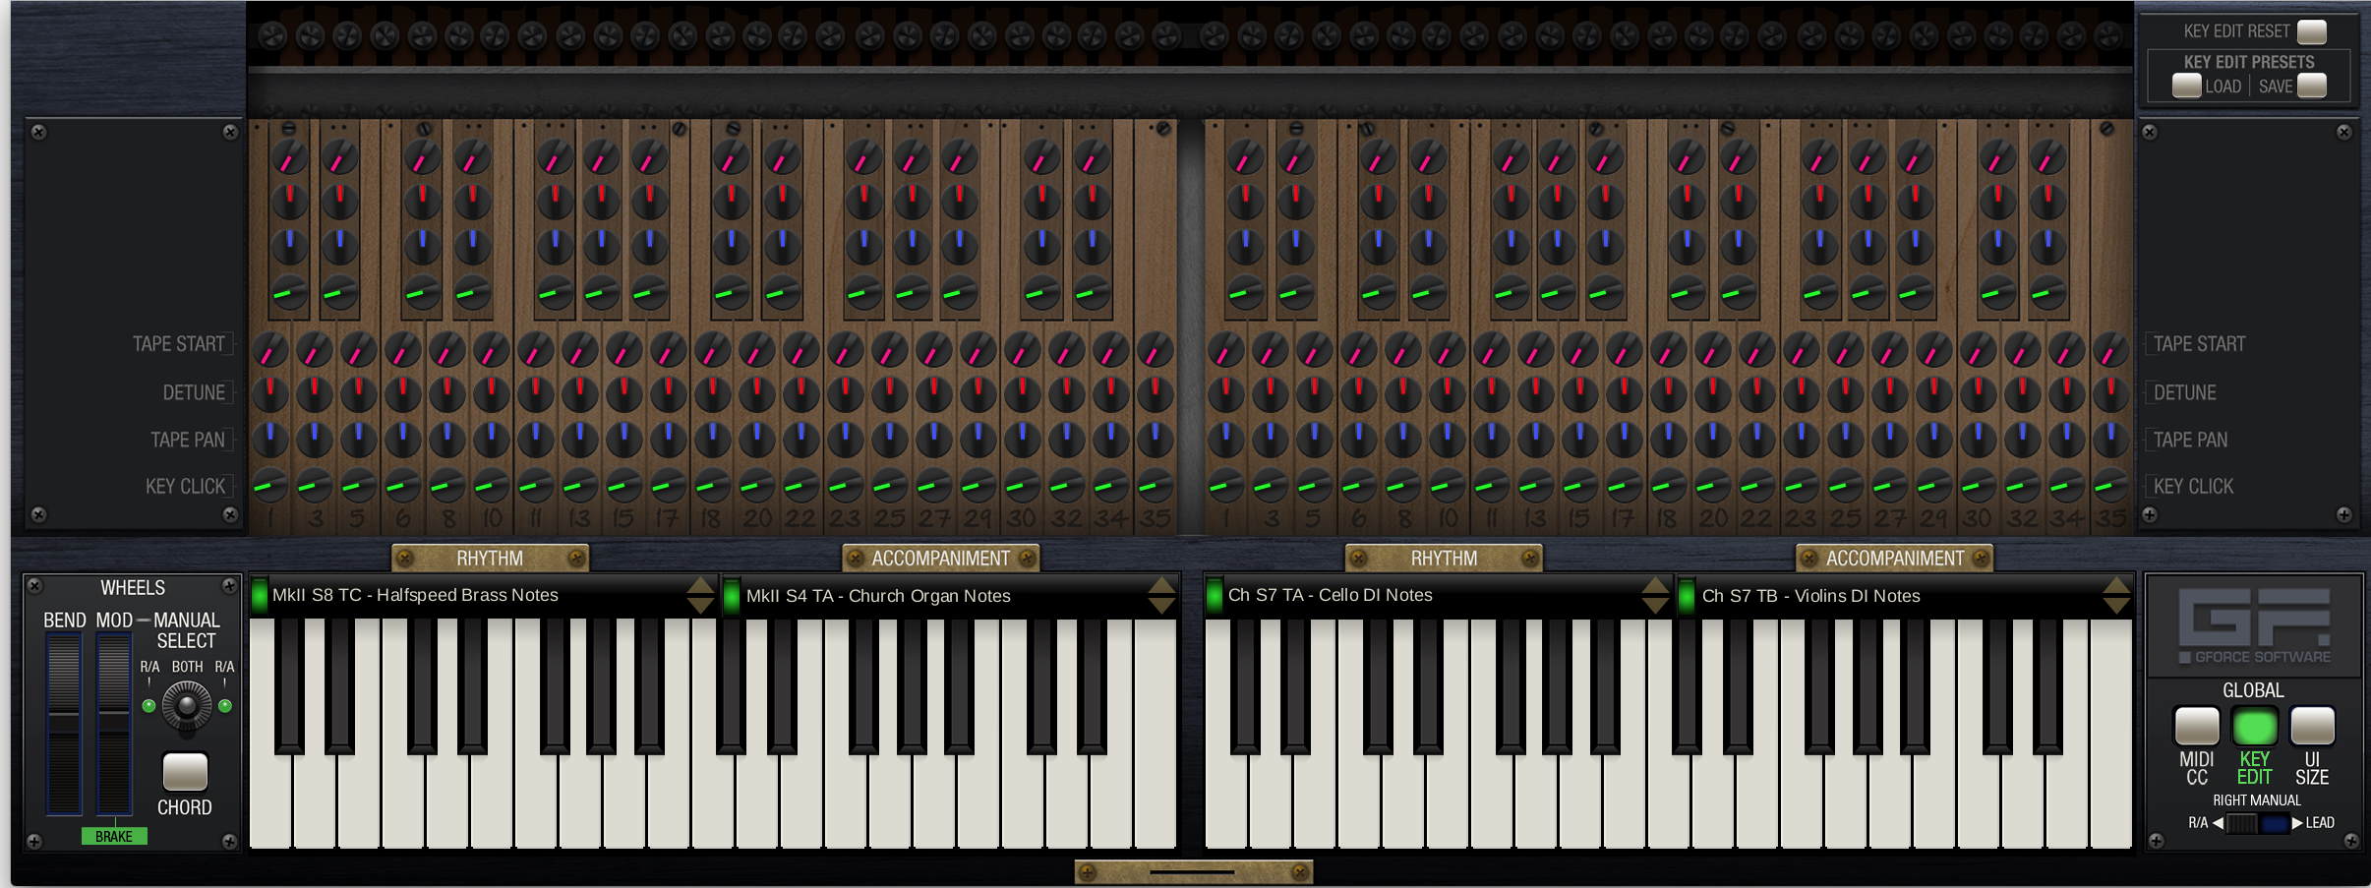Step down the Violins DI Notes selector
Viewport: 2371px width, 888px height.
pos(2116,606)
